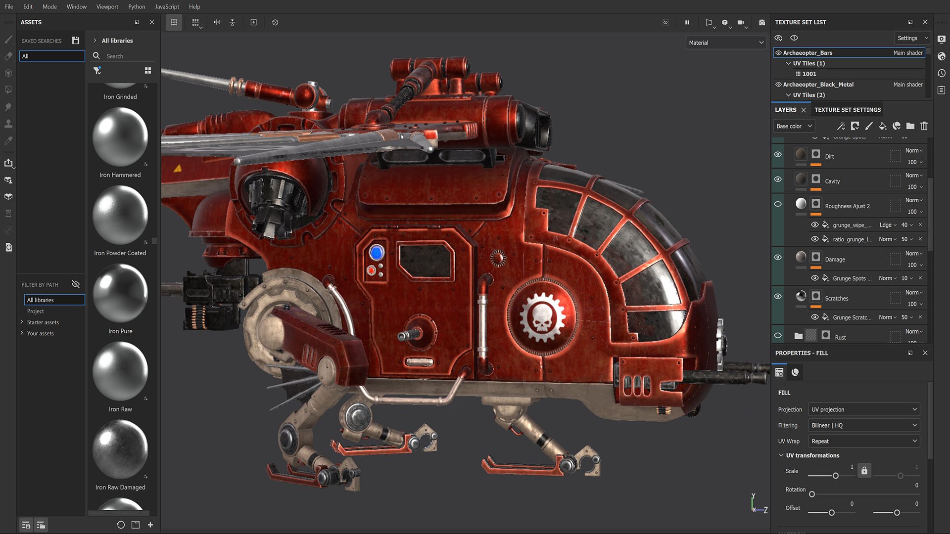Viewport: 950px width, 534px height.
Task: Select the Projection tool cube icon
Action: coord(8,73)
